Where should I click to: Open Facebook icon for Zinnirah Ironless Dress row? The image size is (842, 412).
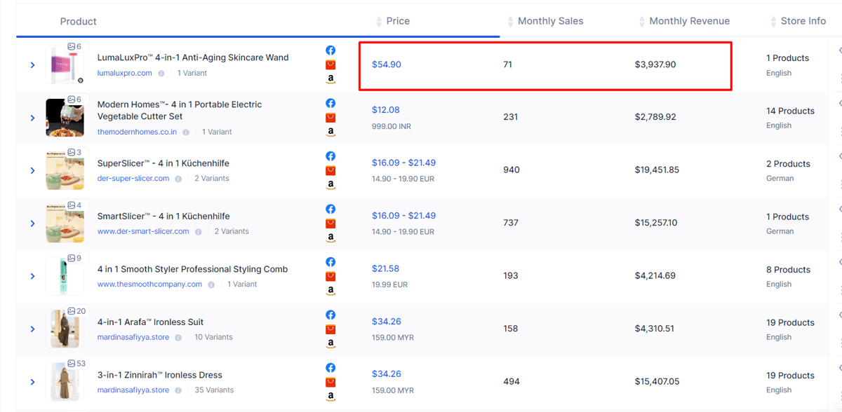pos(330,368)
